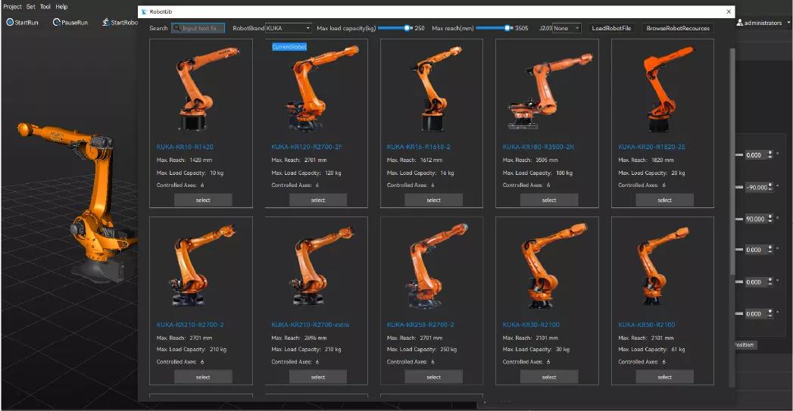Image resolution: width=793 pixels, height=411 pixels.
Task: Click the KUKA-KR50-R2100 robot thumbnail image
Action: pyautogui.click(x=663, y=266)
